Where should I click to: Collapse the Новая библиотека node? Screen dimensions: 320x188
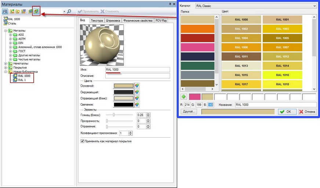6,72
